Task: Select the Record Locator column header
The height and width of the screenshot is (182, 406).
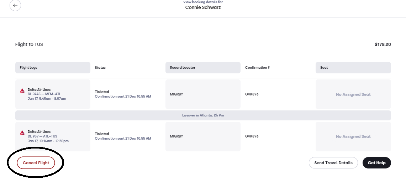Action: (203, 68)
